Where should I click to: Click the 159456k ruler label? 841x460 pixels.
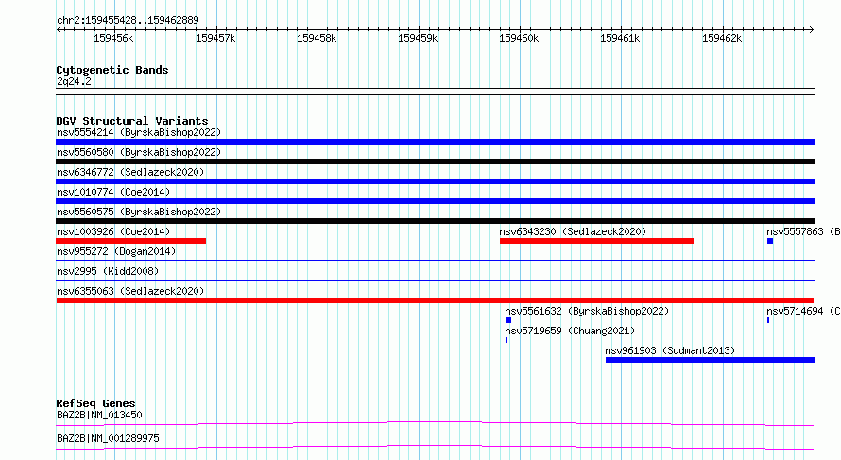tap(113, 38)
